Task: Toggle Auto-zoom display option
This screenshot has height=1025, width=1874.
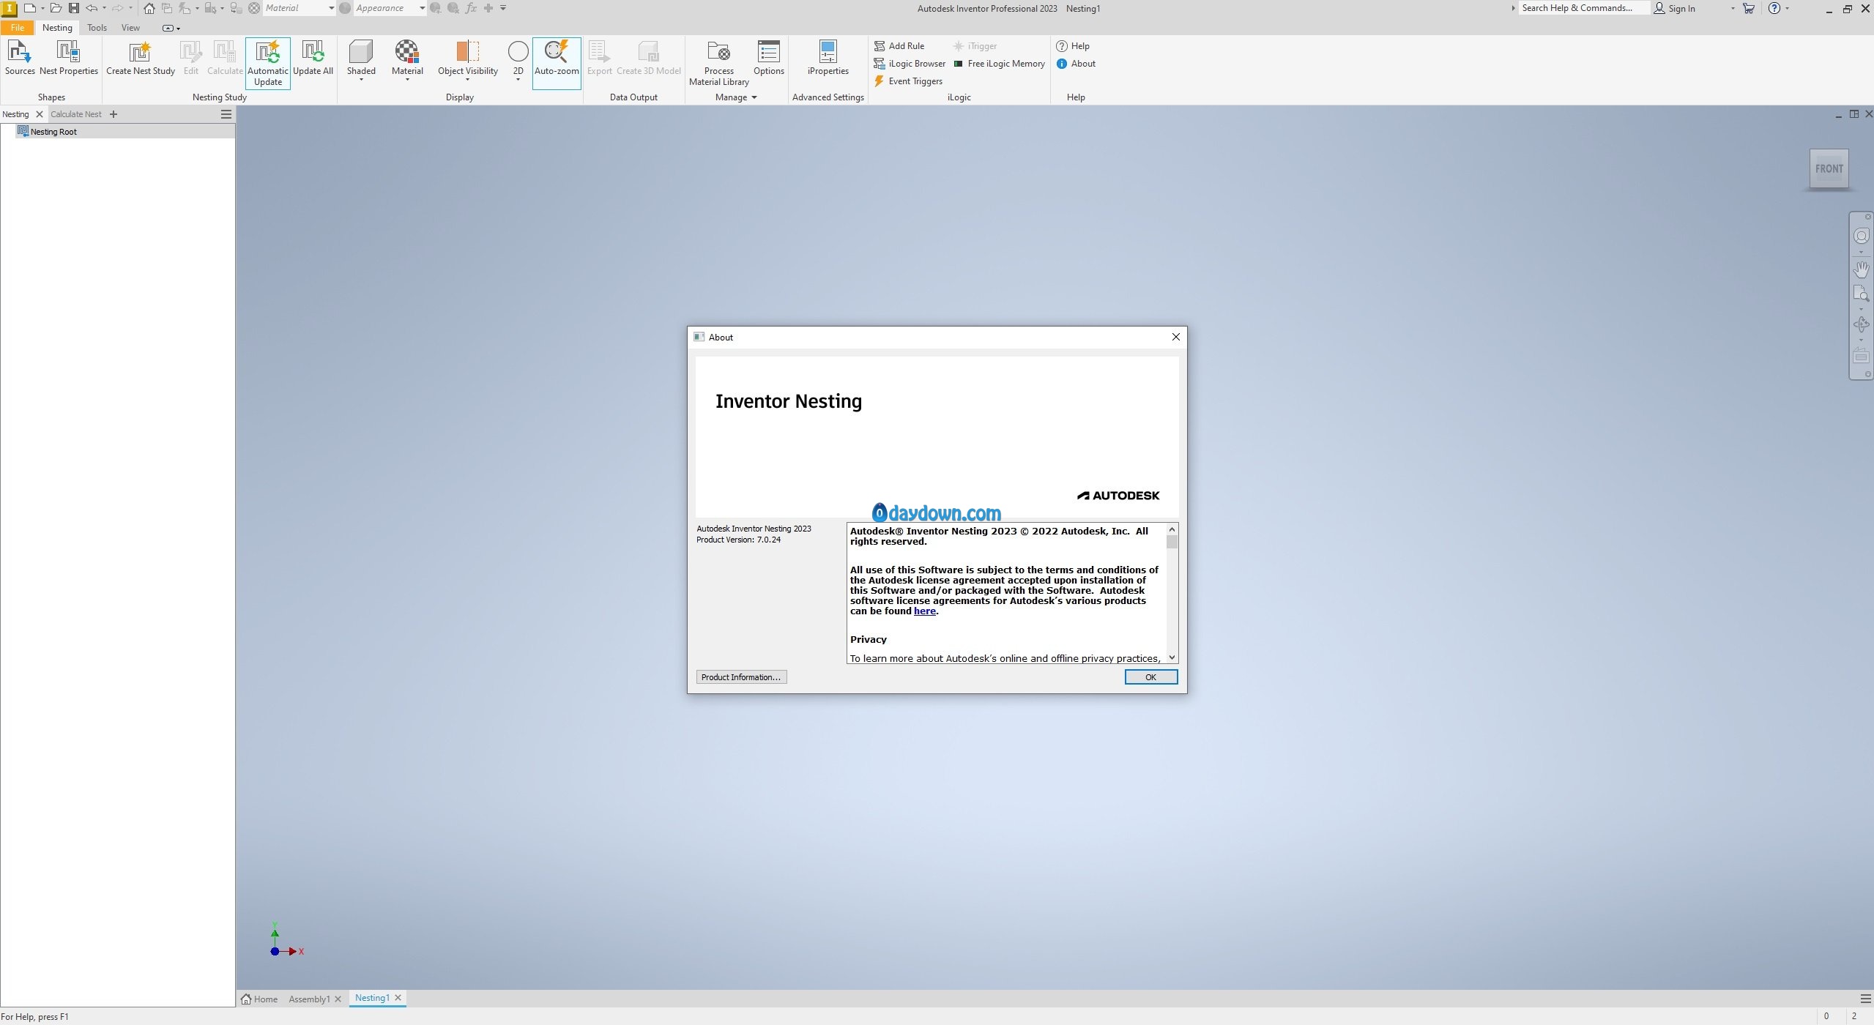Action: pyautogui.click(x=557, y=63)
